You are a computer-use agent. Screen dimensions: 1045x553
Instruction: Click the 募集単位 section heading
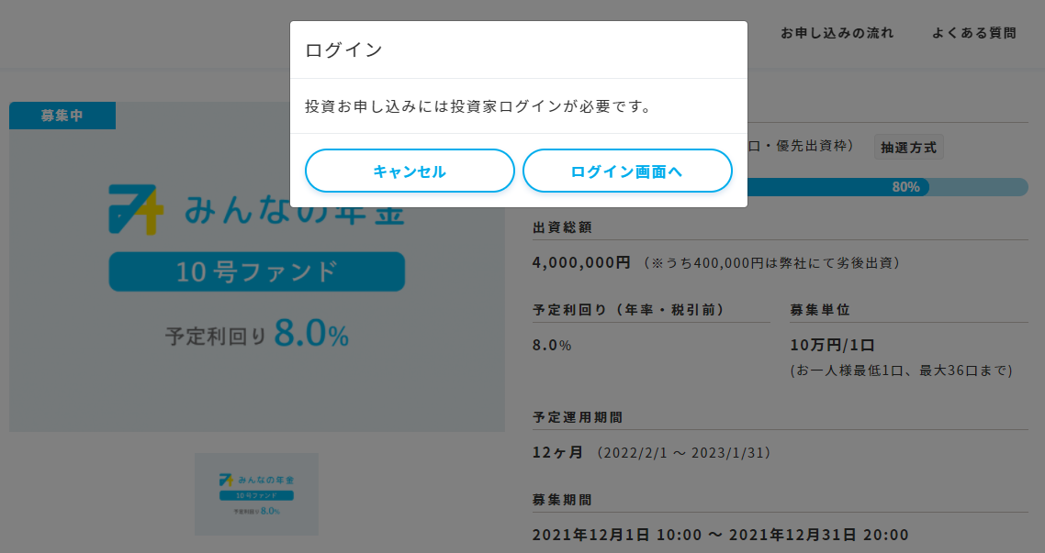[x=817, y=310]
